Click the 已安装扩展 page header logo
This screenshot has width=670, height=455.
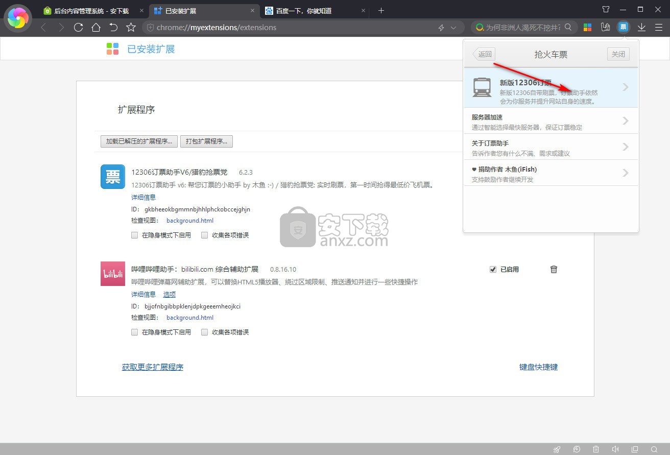pyautogui.click(x=112, y=49)
